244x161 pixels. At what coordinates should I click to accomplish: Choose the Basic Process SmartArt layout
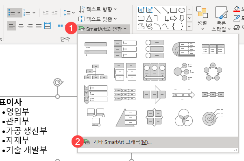pyautogui.click(x=213, y=94)
